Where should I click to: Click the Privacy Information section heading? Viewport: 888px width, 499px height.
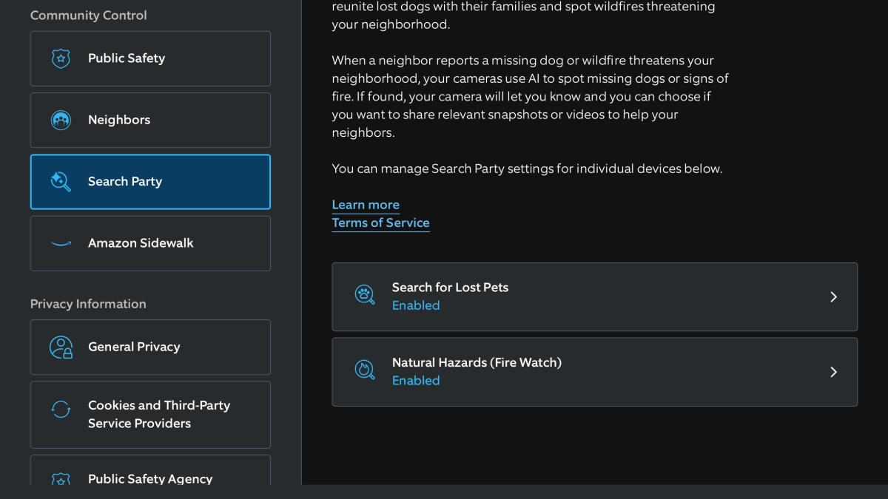[x=88, y=304]
